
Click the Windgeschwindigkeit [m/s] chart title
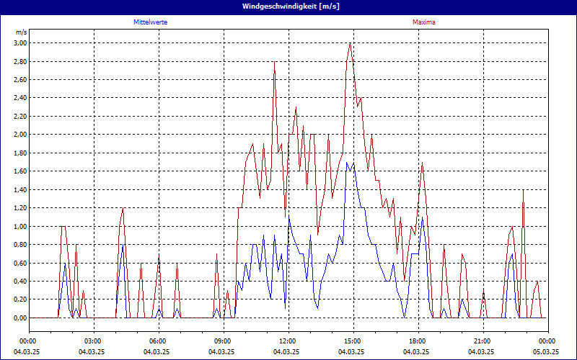tap(290, 6)
